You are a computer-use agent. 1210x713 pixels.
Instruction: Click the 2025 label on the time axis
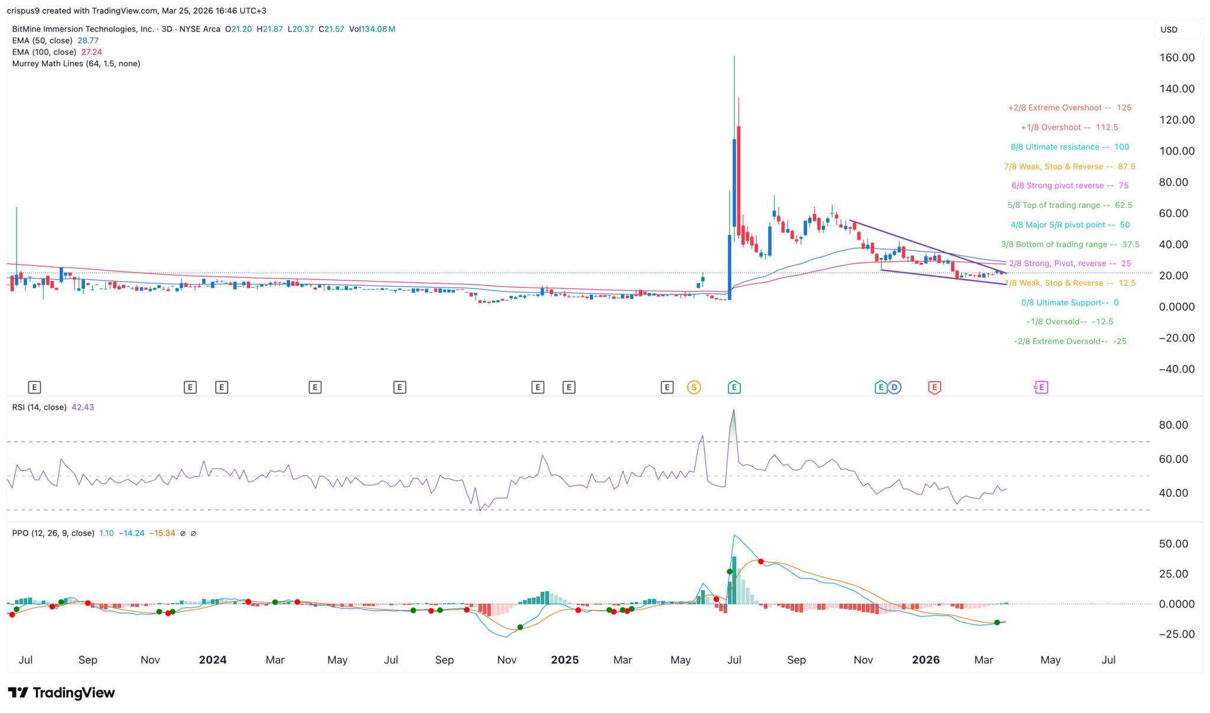(x=565, y=660)
